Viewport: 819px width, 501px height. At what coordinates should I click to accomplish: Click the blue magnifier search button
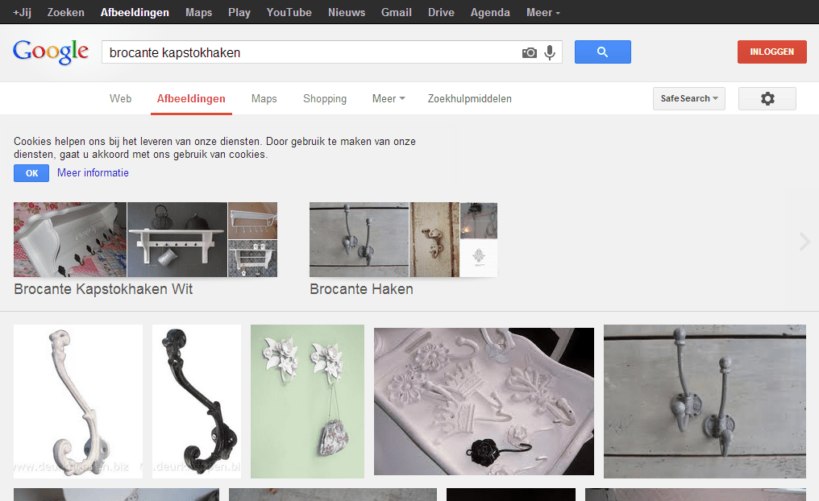tap(603, 52)
